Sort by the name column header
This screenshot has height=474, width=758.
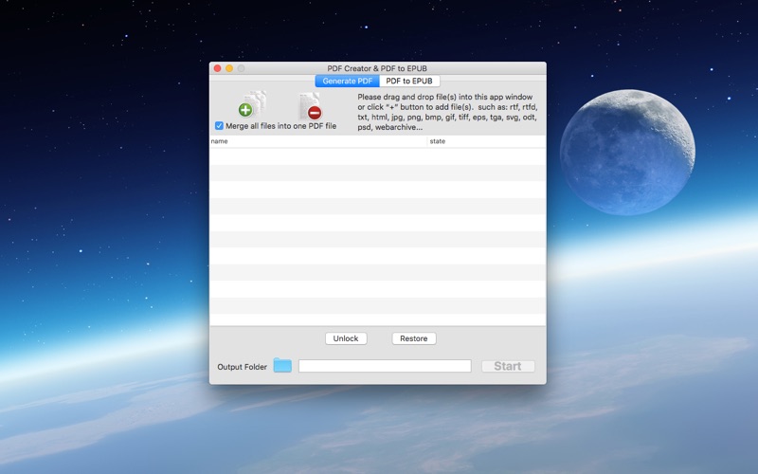click(x=318, y=141)
